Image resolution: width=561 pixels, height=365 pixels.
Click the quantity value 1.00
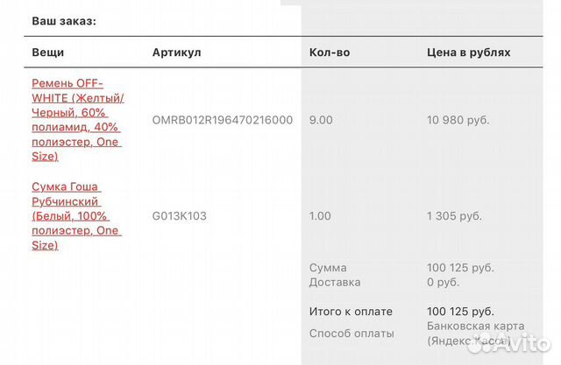pyautogui.click(x=320, y=216)
